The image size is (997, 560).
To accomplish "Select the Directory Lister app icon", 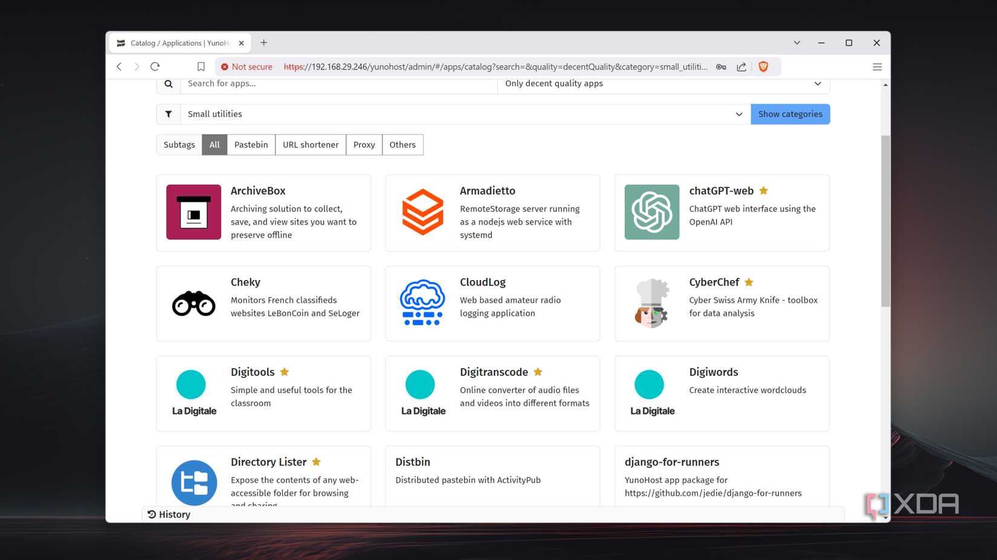I will coord(193,483).
